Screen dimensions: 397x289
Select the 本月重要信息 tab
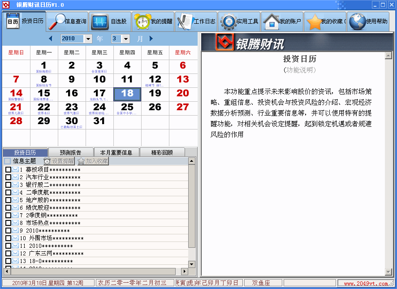(x=116, y=152)
